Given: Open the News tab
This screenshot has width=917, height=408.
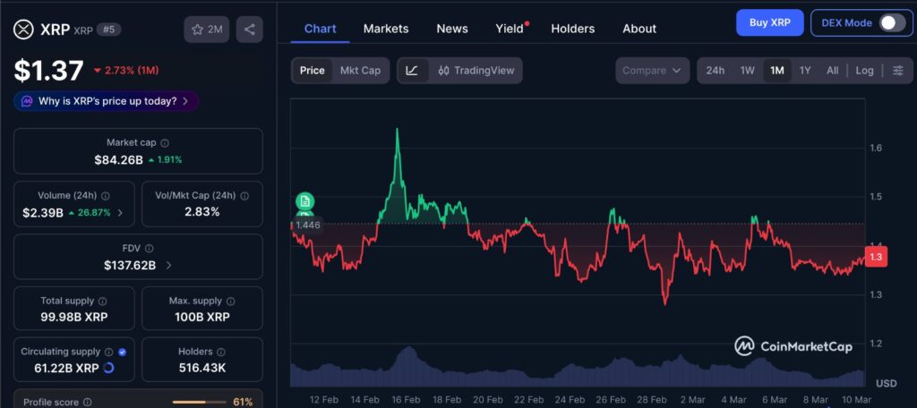Looking at the screenshot, I should coord(452,29).
